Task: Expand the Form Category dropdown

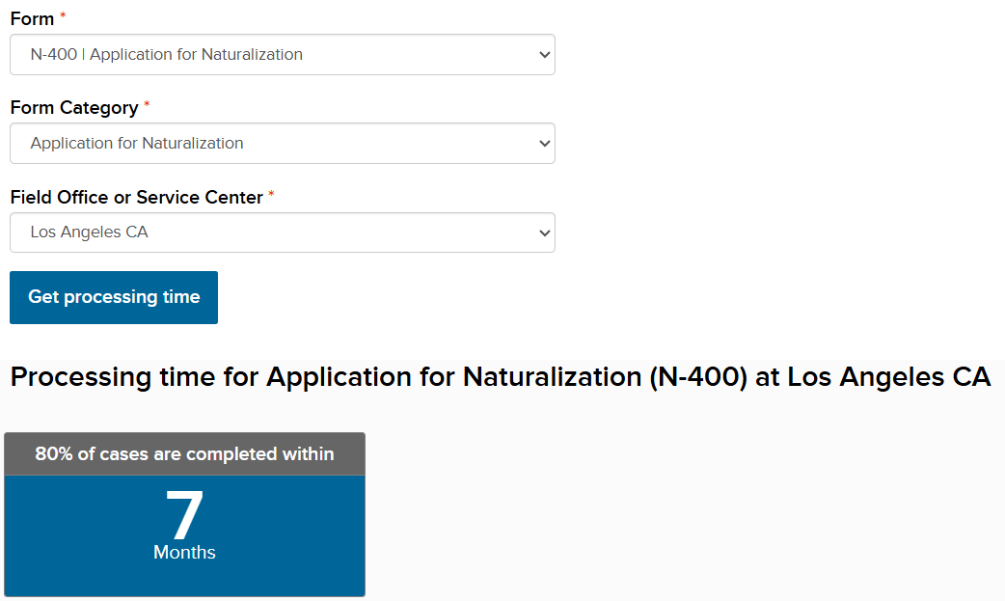Action: coord(282,144)
